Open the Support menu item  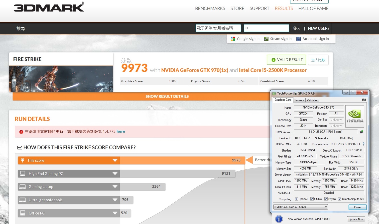(259, 8)
